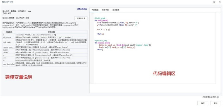Image resolution: width=223 pixels, height=107 pixels.
Task: Click the TensorFlow dialog title text
Action: click(8, 2)
